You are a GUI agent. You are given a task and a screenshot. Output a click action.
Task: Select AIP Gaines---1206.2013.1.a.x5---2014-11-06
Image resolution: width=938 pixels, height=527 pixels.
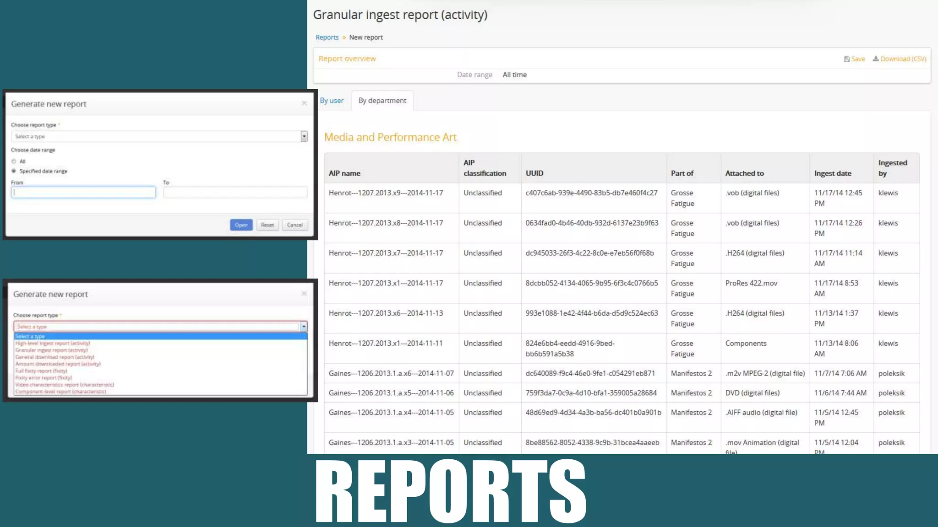[391, 393]
